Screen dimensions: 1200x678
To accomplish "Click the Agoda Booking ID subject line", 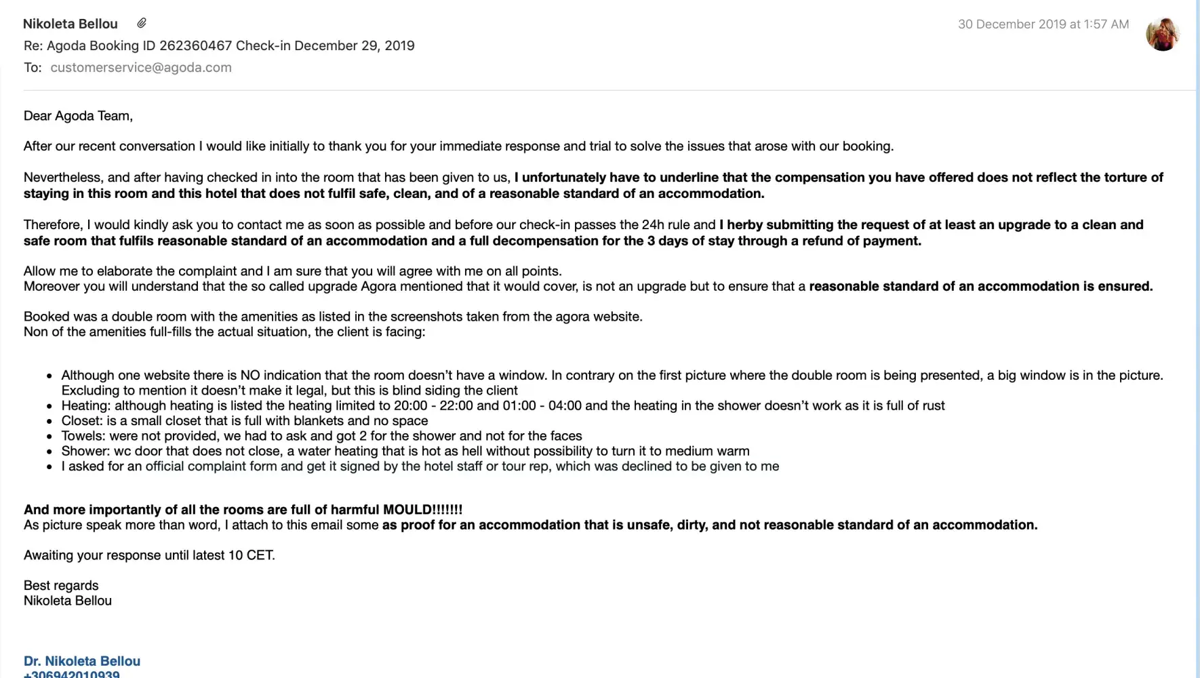I will coord(219,45).
